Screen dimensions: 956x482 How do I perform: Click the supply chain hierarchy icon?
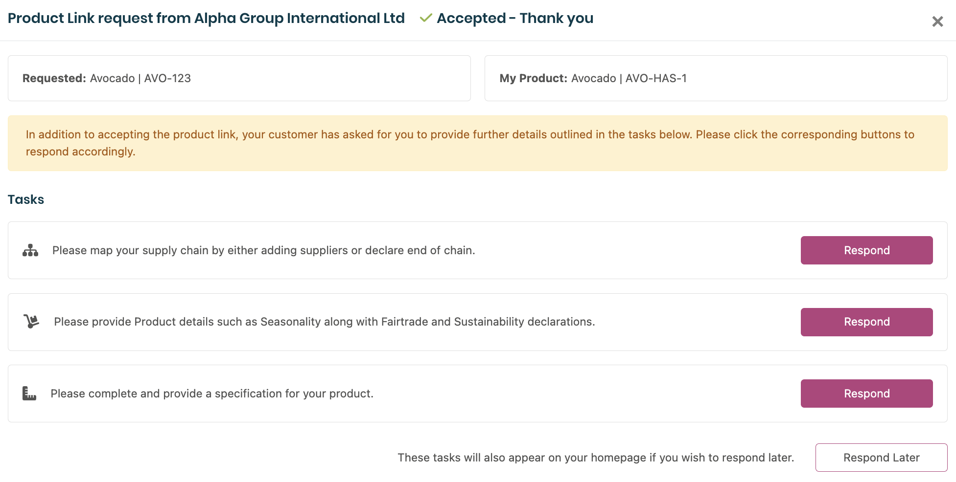pyautogui.click(x=30, y=250)
